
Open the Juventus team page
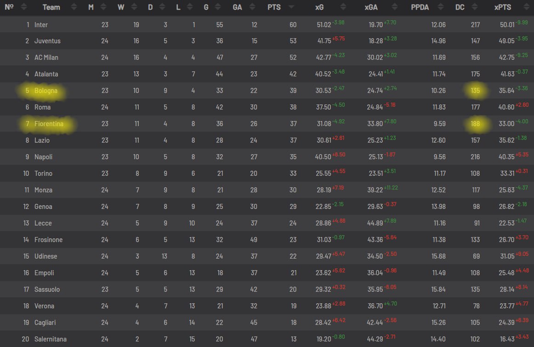[47, 41]
